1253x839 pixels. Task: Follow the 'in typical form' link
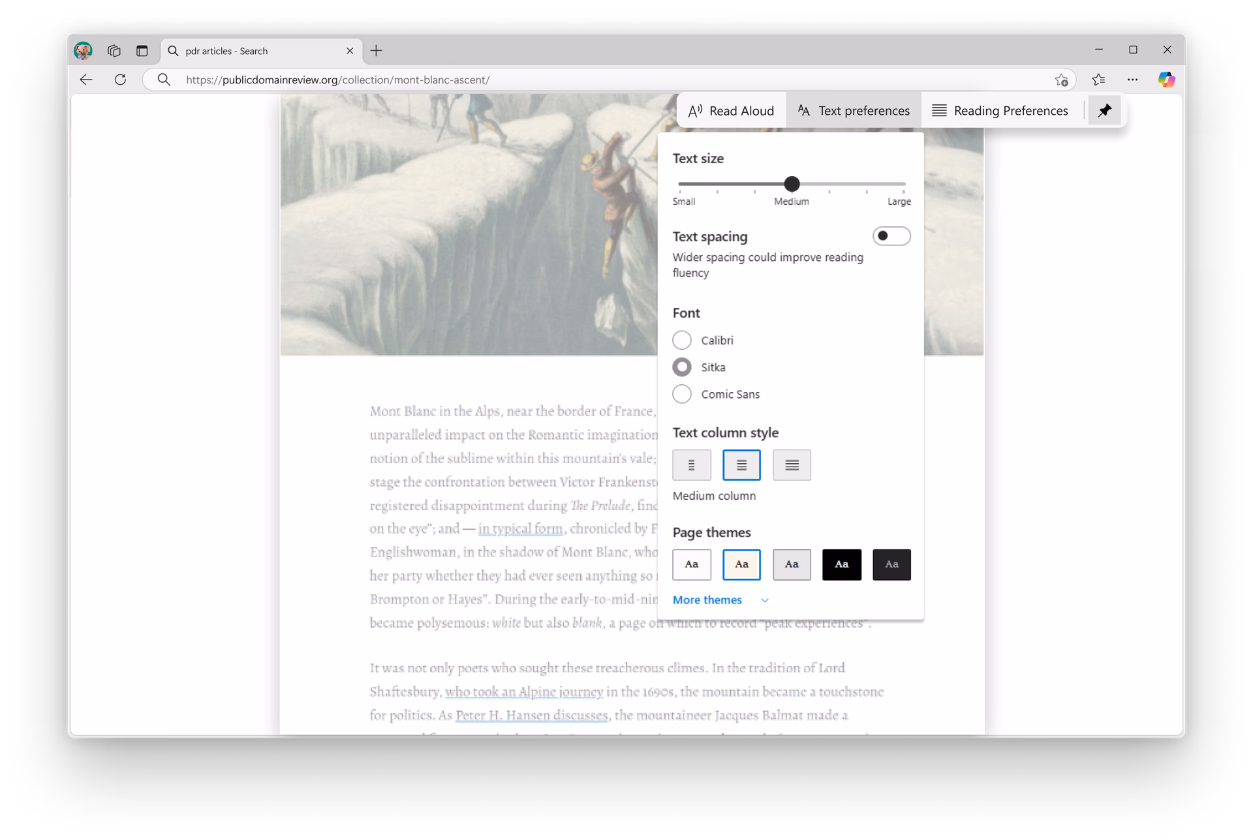(520, 528)
